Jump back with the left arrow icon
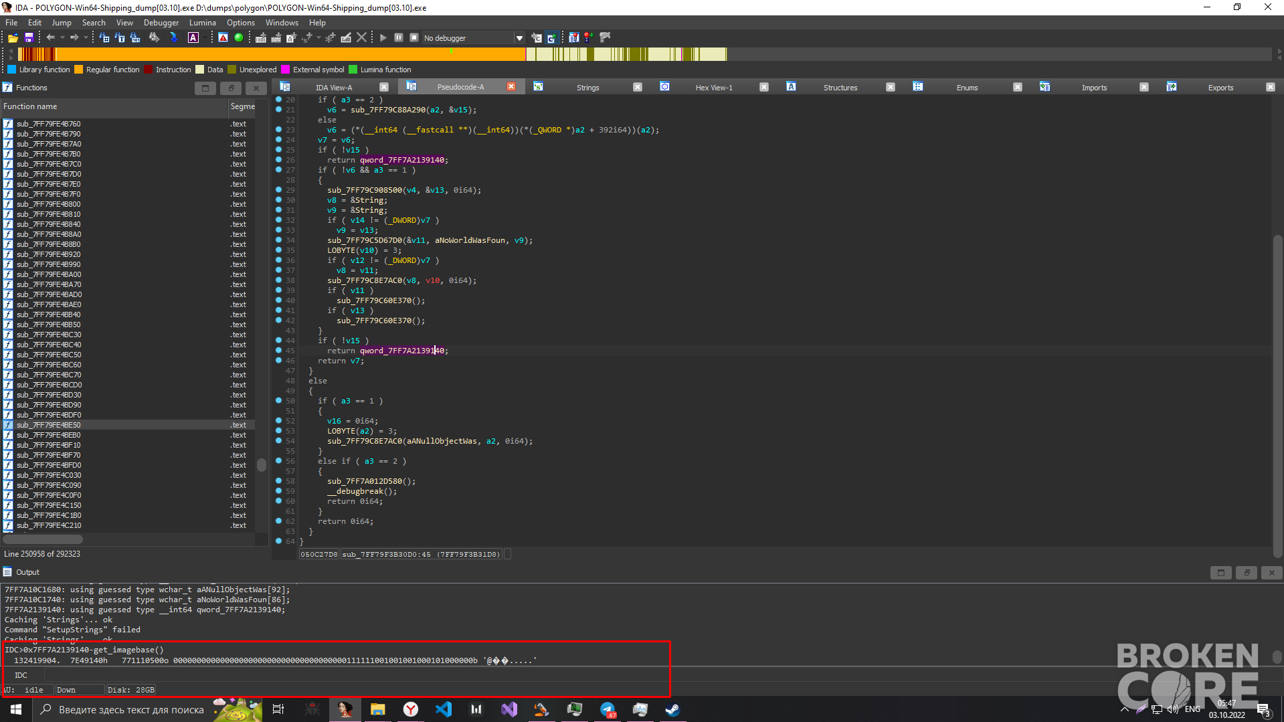The width and height of the screenshot is (1284, 722). coord(50,38)
